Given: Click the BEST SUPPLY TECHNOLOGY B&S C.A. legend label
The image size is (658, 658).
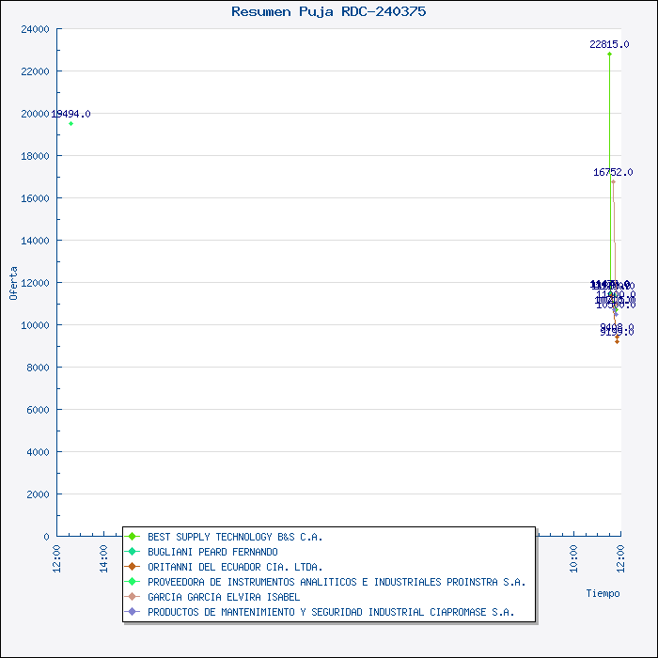Looking at the screenshot, I should 235,537.
